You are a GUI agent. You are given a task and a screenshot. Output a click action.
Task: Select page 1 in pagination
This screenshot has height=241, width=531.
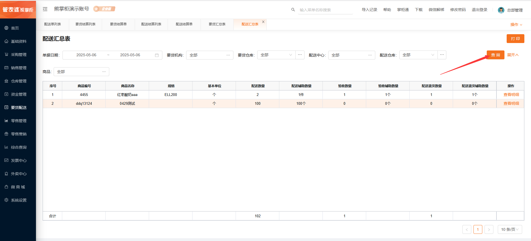pos(478,229)
